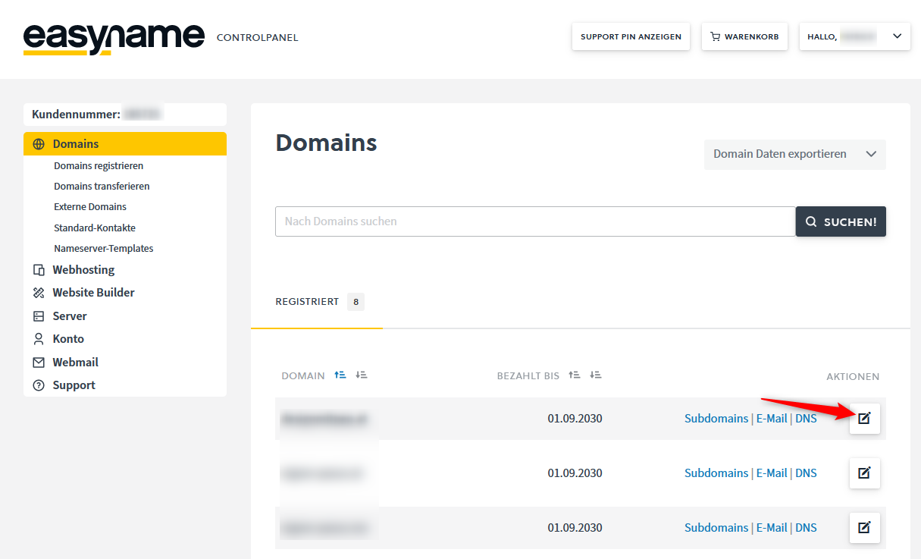Open Support via its question mark icon
Image resolution: width=921 pixels, height=559 pixels.
point(39,385)
